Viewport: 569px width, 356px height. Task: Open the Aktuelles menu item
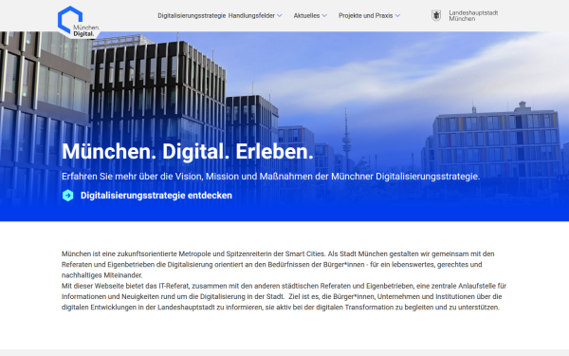pos(306,15)
